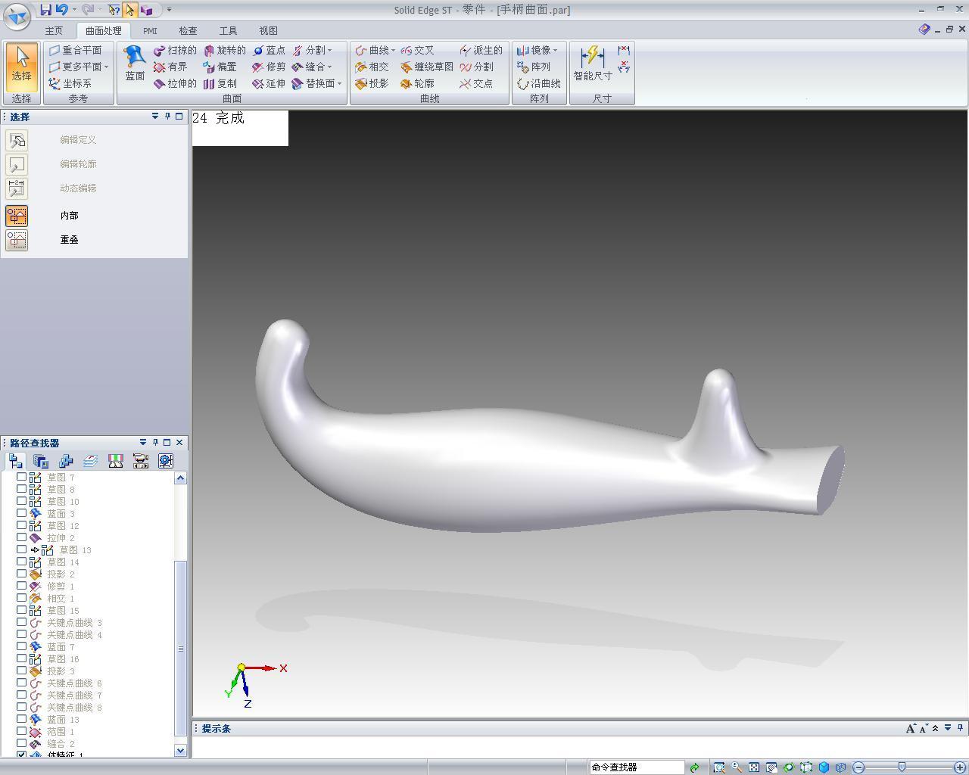Click the Fit view icon in status bar
This screenshot has width=969, height=775.
pos(754,767)
